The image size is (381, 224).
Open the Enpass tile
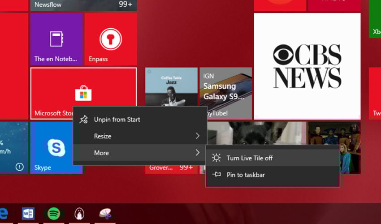pos(111,39)
